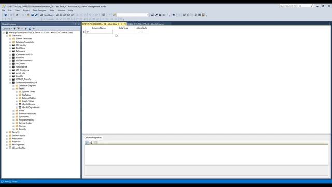Screen dimensions: 332x187
Task: Toggle the Allow Nulls checkbox for ID
Action: [x=142, y=32]
